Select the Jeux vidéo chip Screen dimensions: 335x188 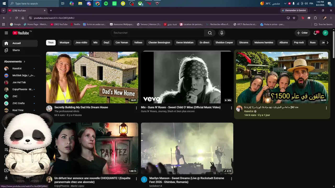[x=81, y=43]
